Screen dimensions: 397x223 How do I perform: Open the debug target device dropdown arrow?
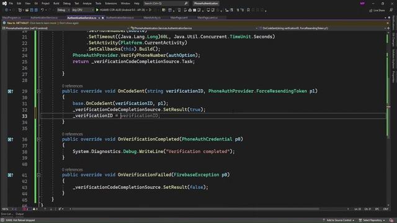click(x=146, y=10)
